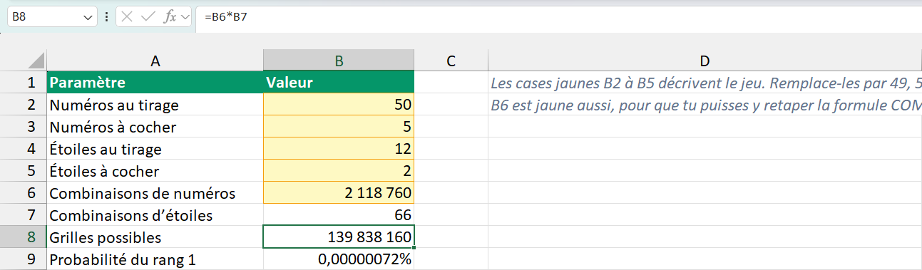Image resolution: width=922 pixels, height=270 pixels.
Task: Select column B header
Action: coord(339,61)
